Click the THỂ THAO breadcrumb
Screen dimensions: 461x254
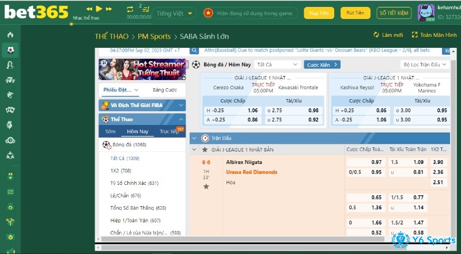pos(112,36)
